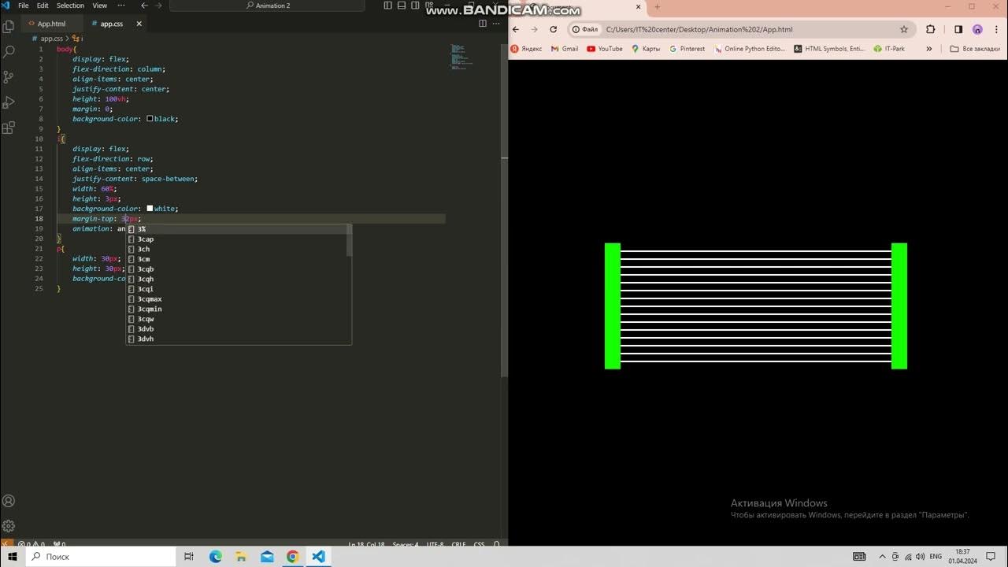Open the File menu
The image size is (1008, 567).
click(x=24, y=6)
